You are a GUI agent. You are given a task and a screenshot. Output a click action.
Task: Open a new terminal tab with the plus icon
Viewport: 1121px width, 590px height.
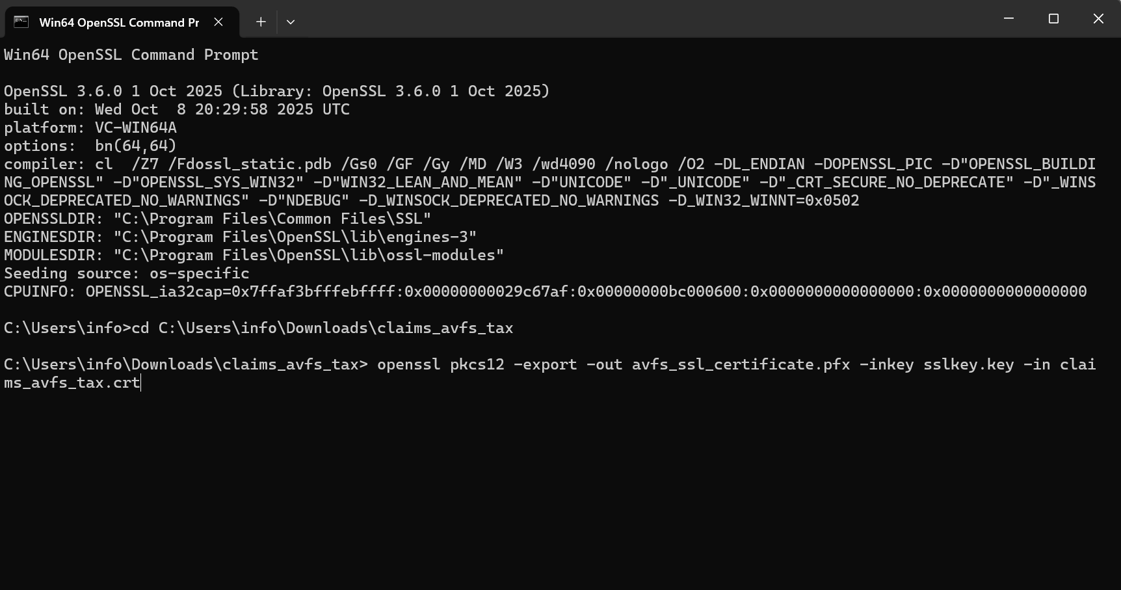coord(260,21)
